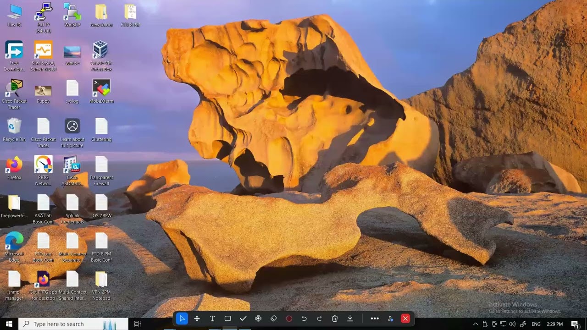Select the Clustering text file
Viewport: 587px width, 330px height.
tap(101, 130)
